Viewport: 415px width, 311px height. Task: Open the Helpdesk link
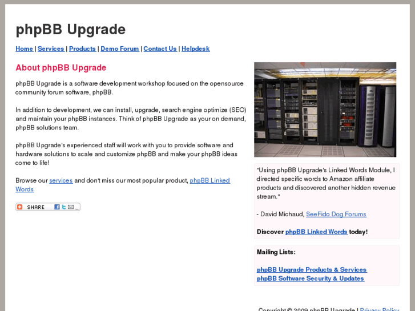coord(196,49)
